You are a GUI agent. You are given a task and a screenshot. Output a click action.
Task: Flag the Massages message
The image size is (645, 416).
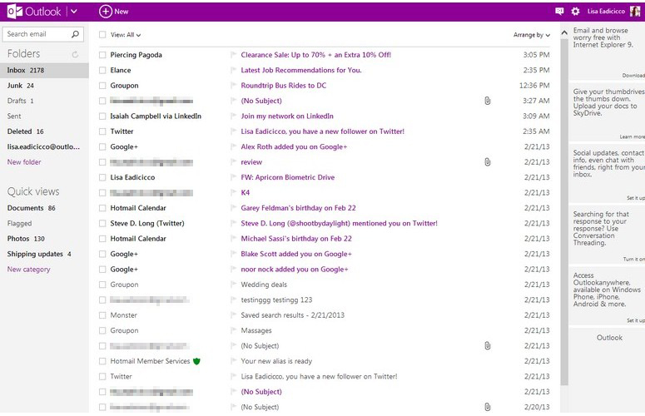coord(233,330)
